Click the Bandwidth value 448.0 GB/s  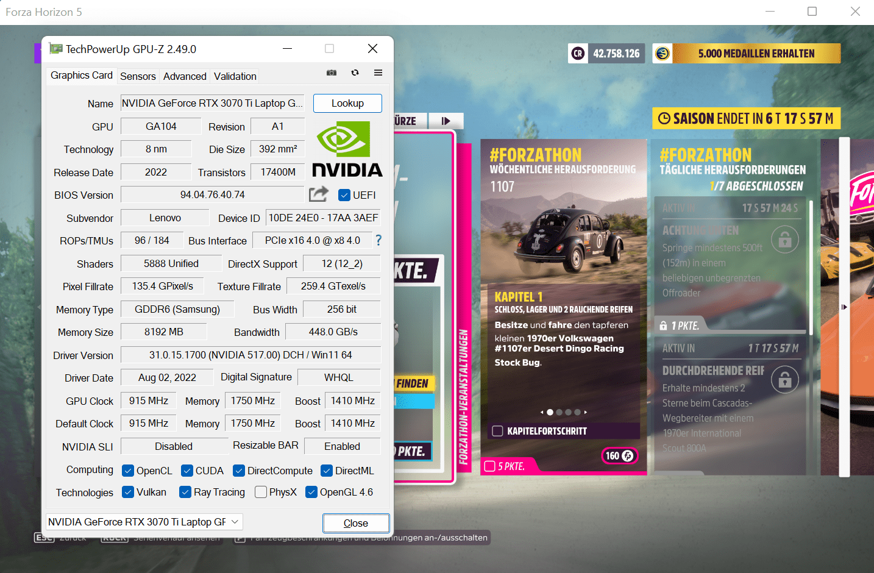click(333, 332)
